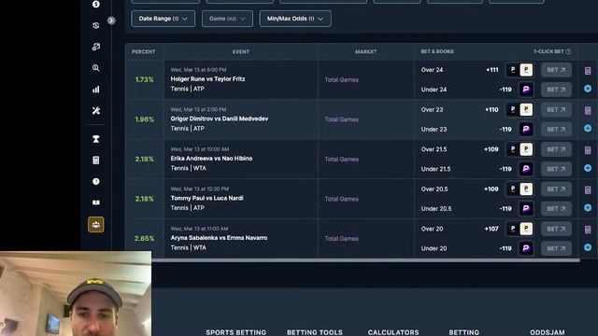This screenshot has width=598, height=336.
Task: Open the bar chart icon in sidebar
Action: [96, 90]
